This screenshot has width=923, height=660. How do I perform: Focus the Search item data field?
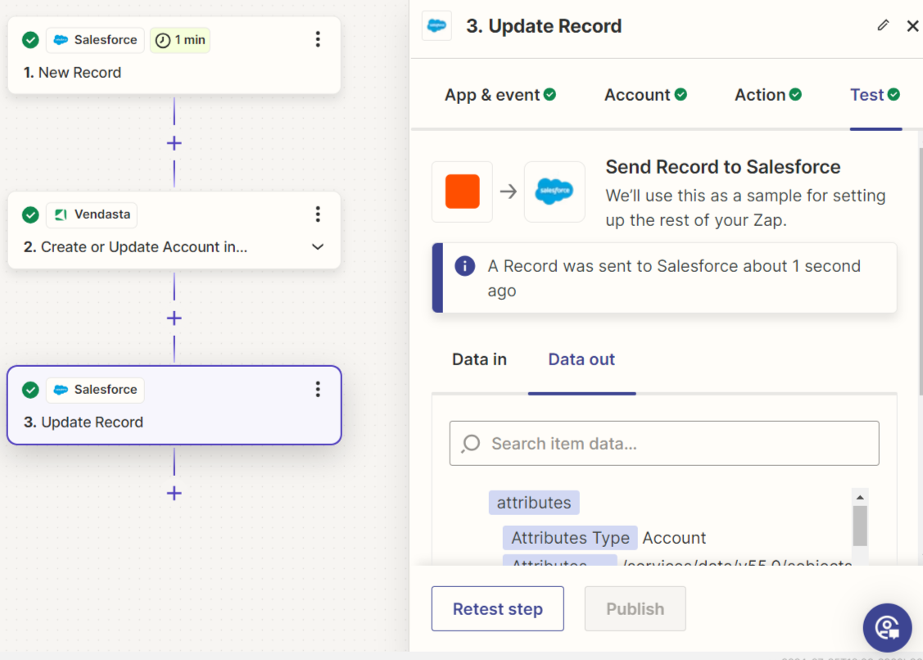point(664,443)
